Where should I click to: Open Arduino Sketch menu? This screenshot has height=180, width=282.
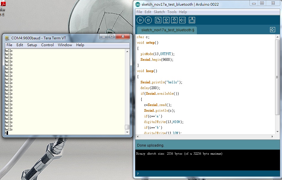159,12
